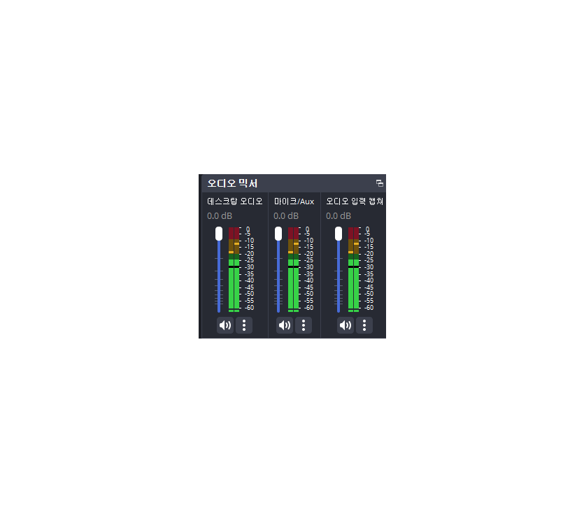Image resolution: width=584 pixels, height=512 pixels.
Task: Open three-dot options for 오디오 입력 캡쳐
Action: 364,325
